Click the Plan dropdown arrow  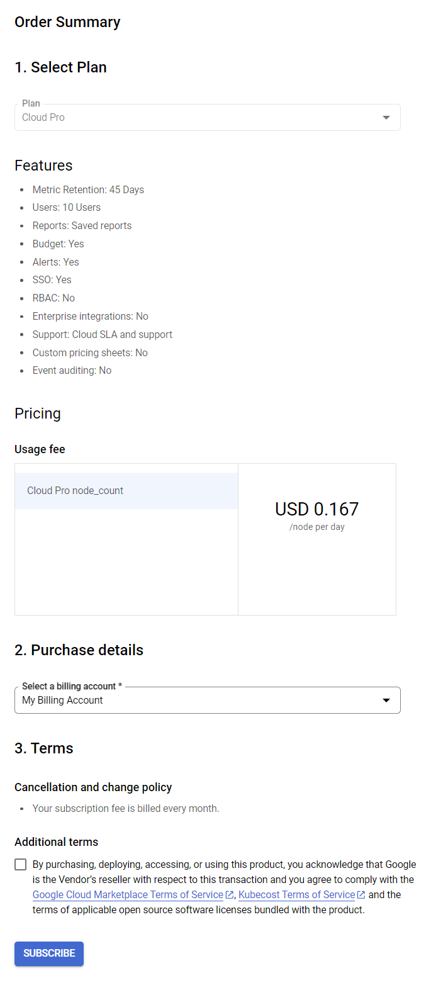pyautogui.click(x=386, y=118)
